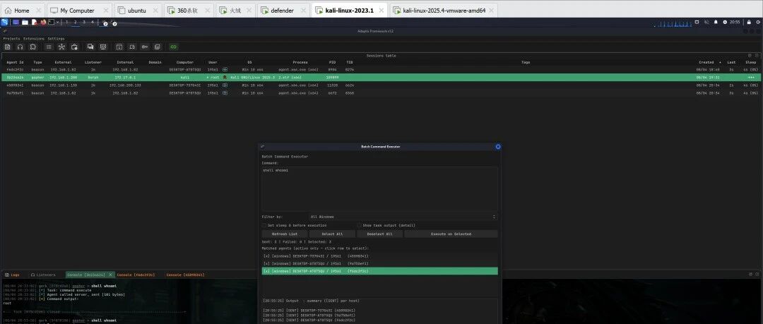763x324 pixels.
Task: Open the Settings menu
Action: [56, 38]
